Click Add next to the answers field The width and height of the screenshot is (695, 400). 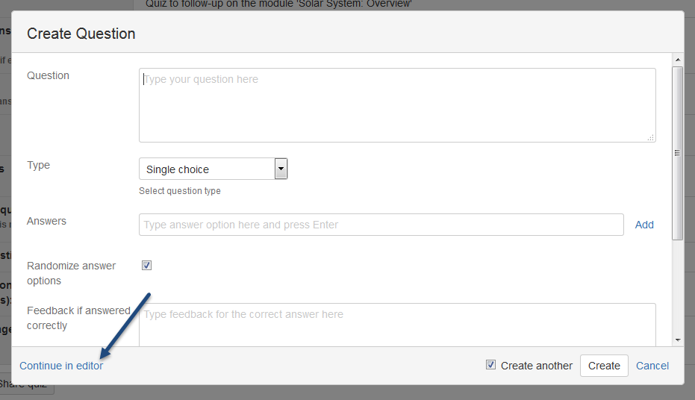point(644,225)
